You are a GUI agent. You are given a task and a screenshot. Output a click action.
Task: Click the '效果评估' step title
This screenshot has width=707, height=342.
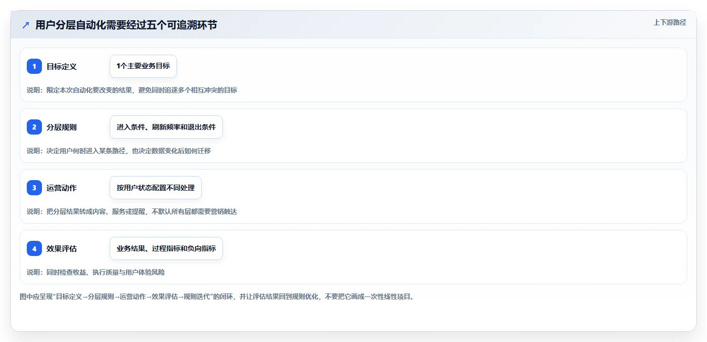[x=62, y=248]
